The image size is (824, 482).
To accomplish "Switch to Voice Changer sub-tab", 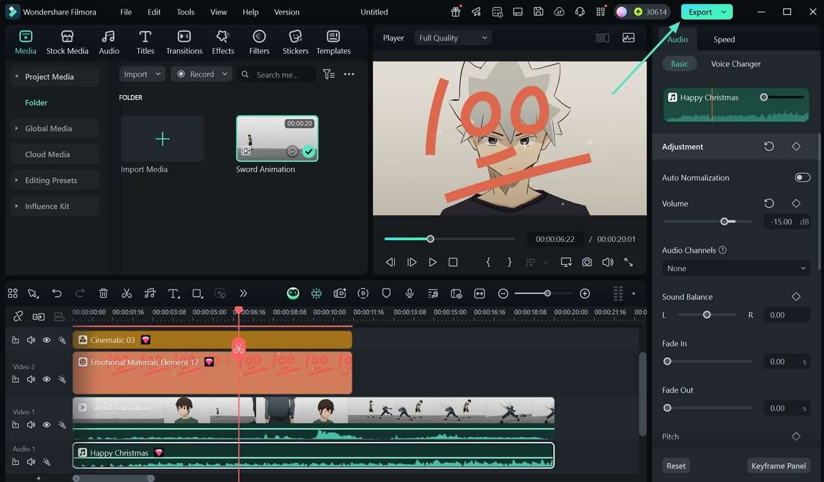I will pos(736,64).
